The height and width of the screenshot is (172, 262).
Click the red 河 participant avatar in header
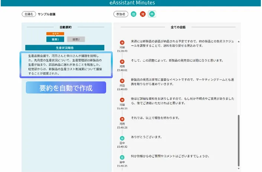(x=143, y=14)
